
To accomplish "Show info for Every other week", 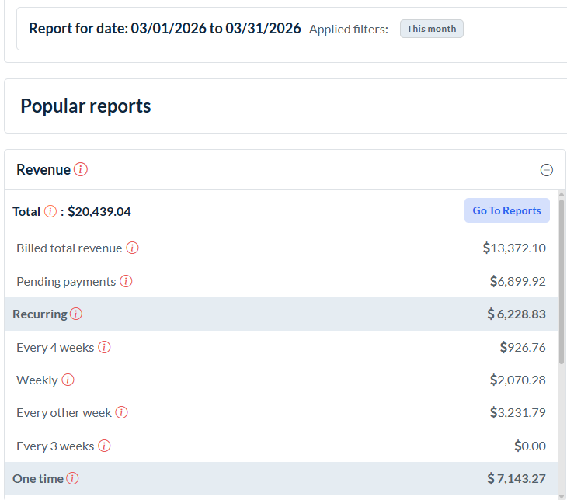I will (121, 412).
